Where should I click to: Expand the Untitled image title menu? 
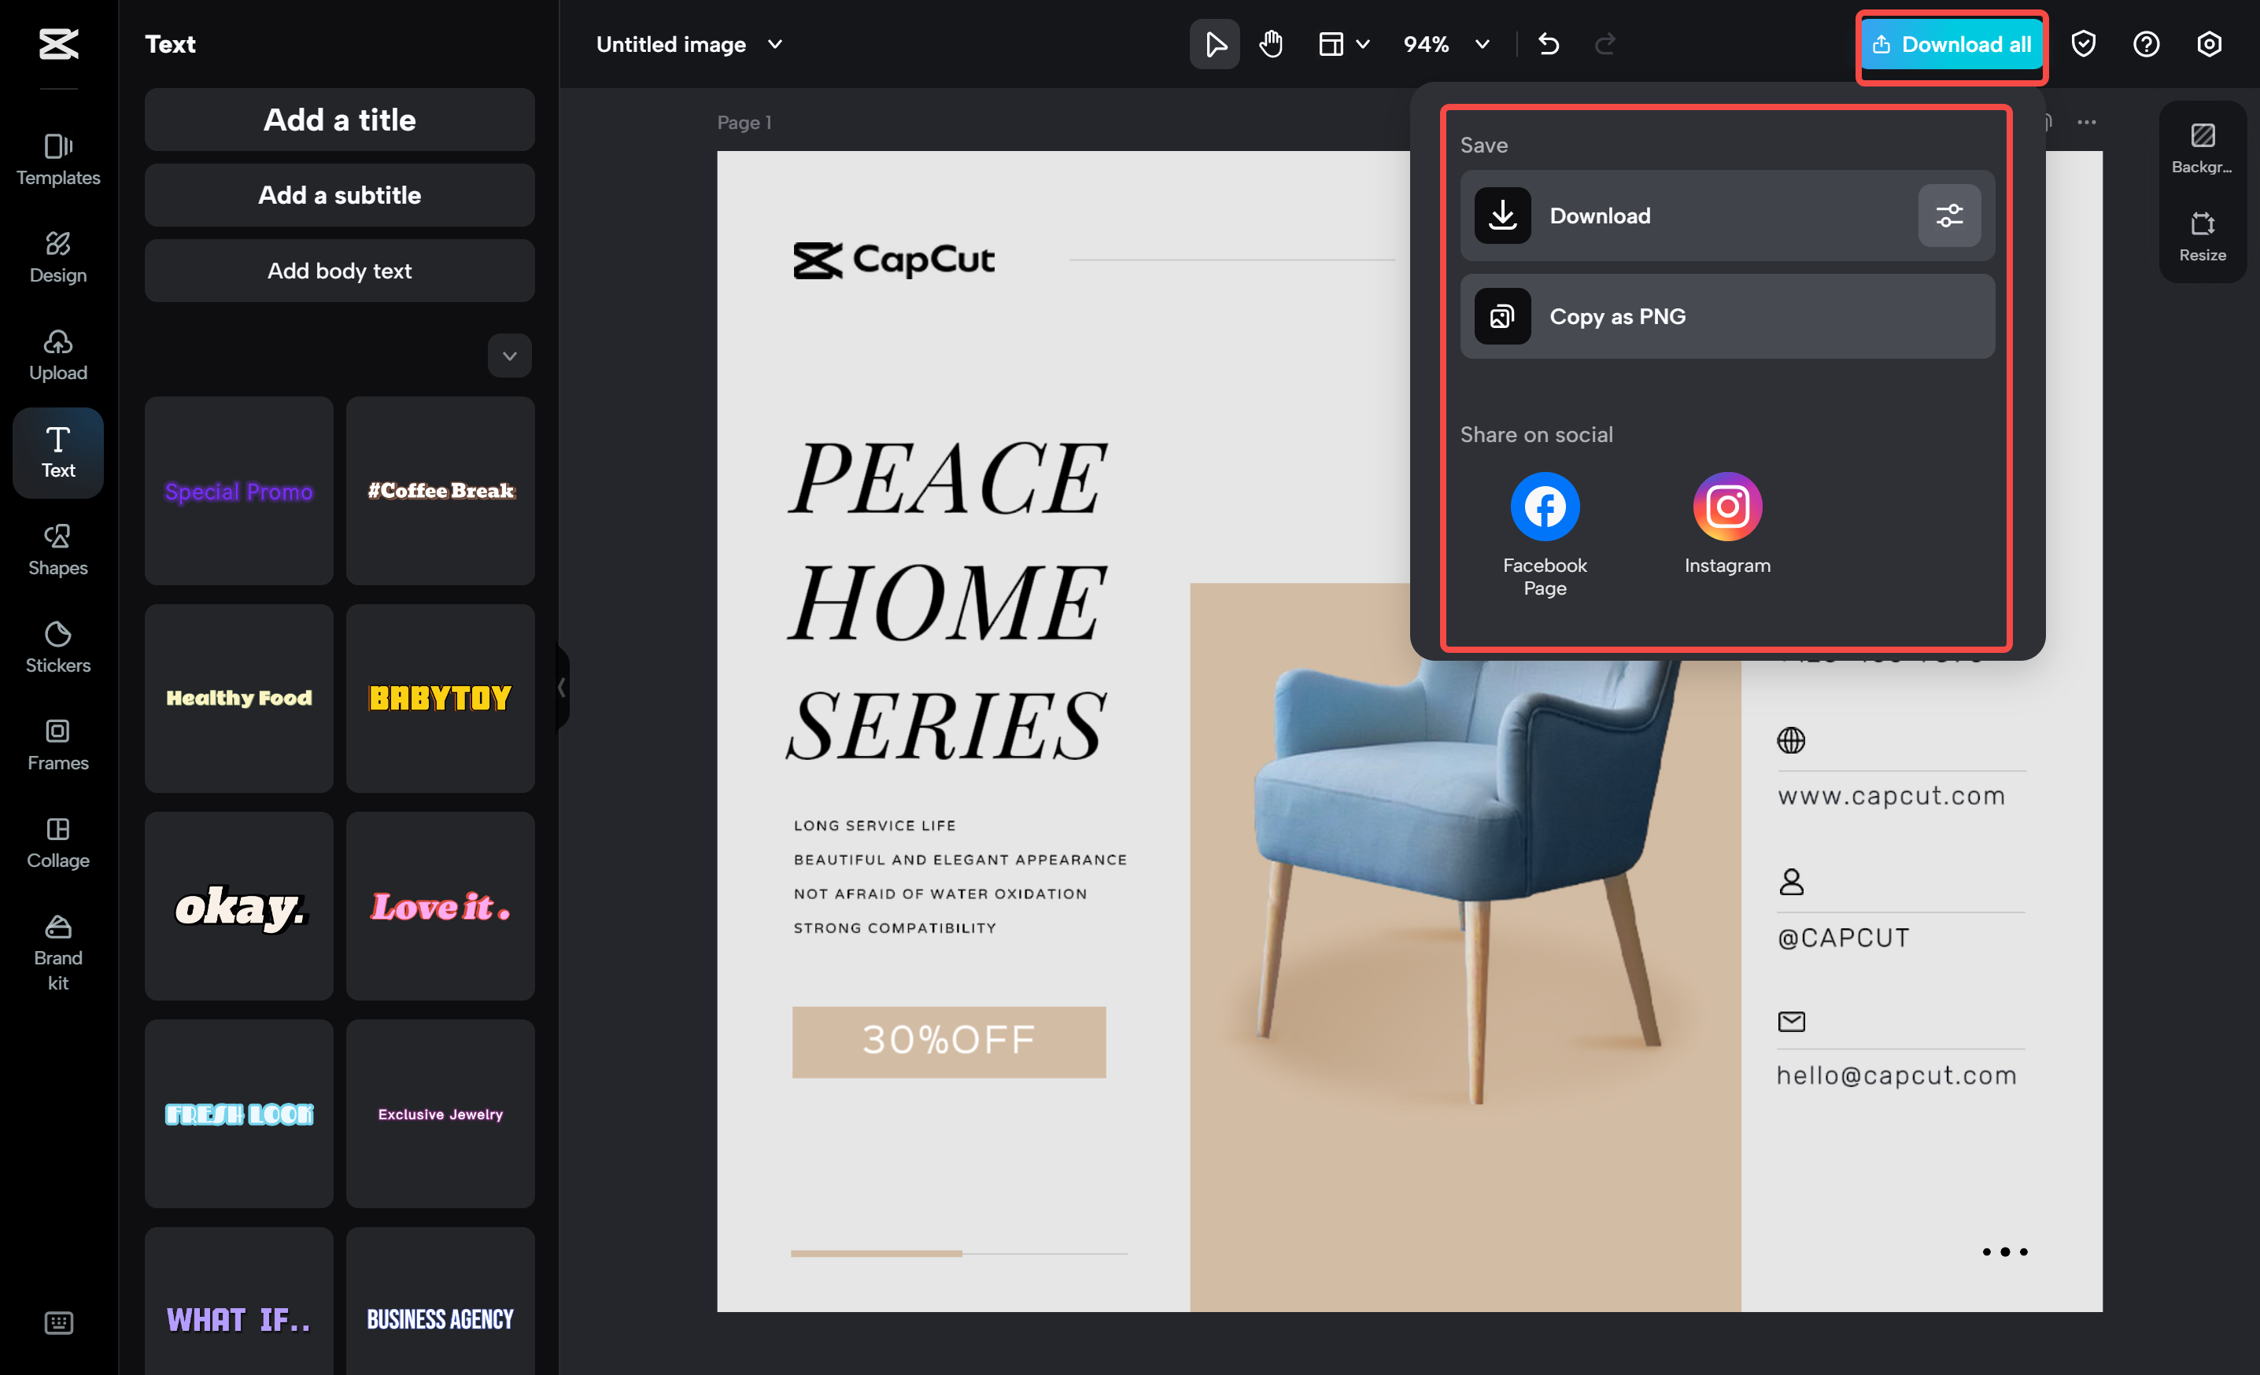pos(774,43)
